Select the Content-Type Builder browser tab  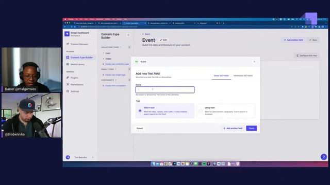point(134,23)
